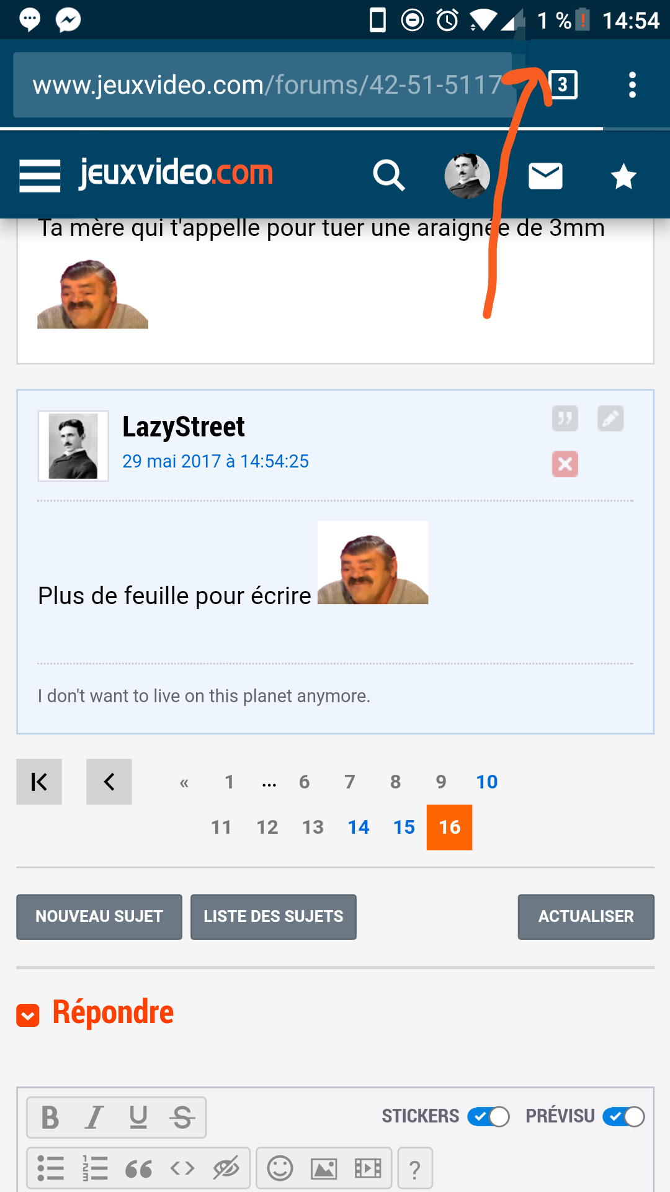Toggle the Prévisu switch
Viewport: 670px width, 1192px height.
coord(623,1116)
